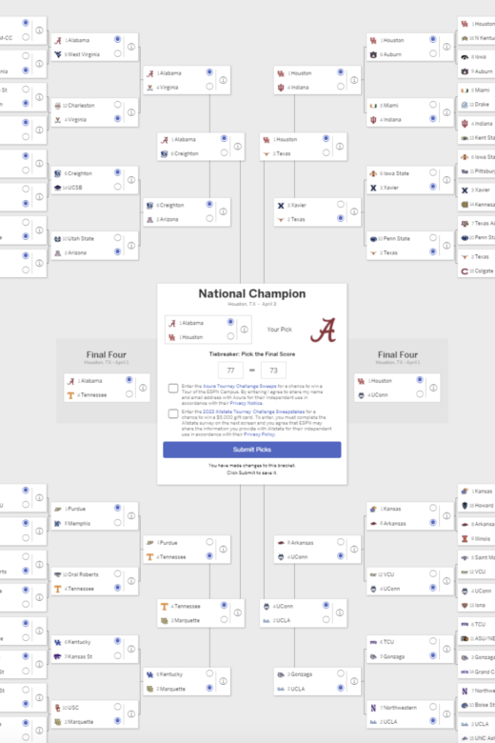Image resolution: width=495 pixels, height=743 pixels.
Task: Open the Acura Tourney Challenge Sweeps link
Action: [240, 386]
